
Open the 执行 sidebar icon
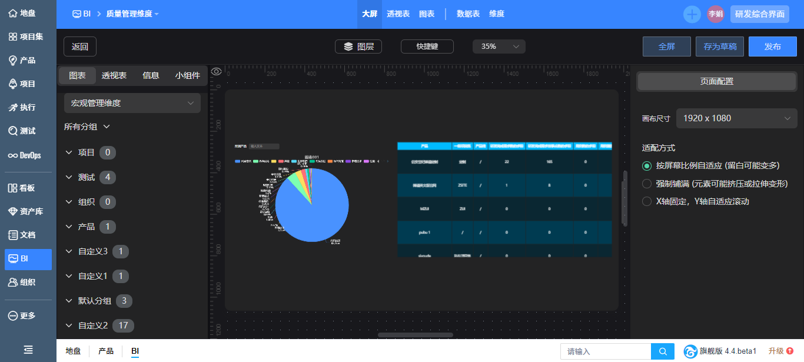coord(12,107)
